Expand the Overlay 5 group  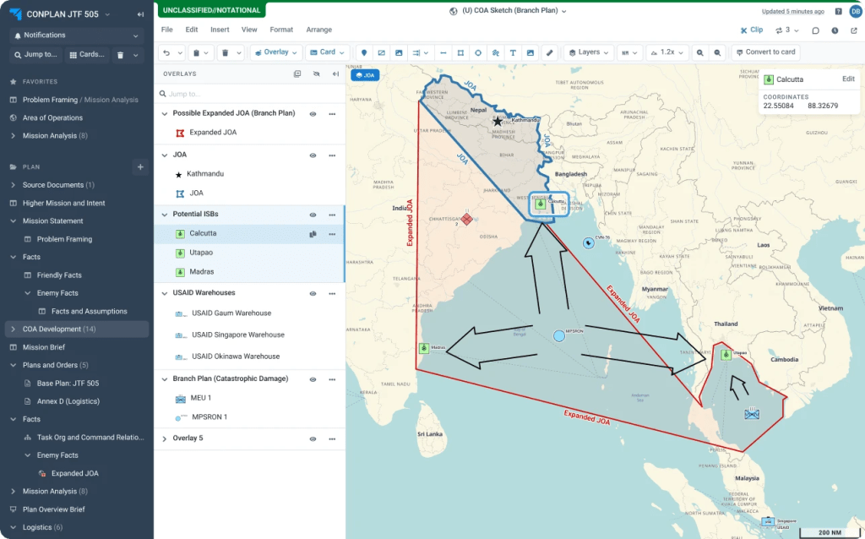click(x=165, y=438)
